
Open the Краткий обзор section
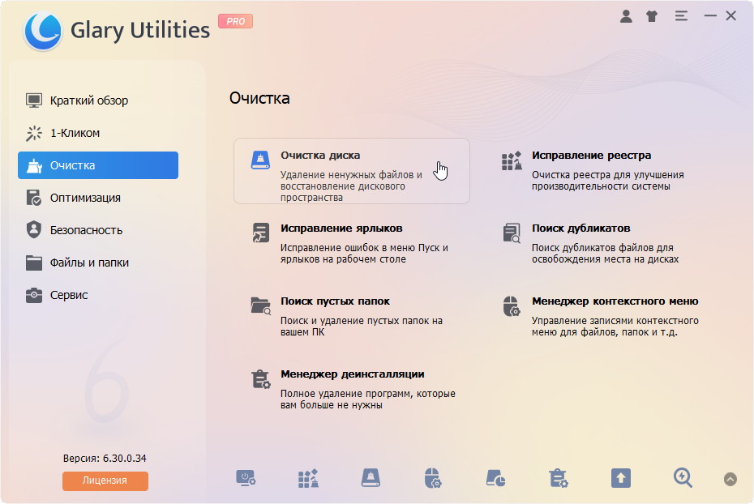tap(97, 100)
